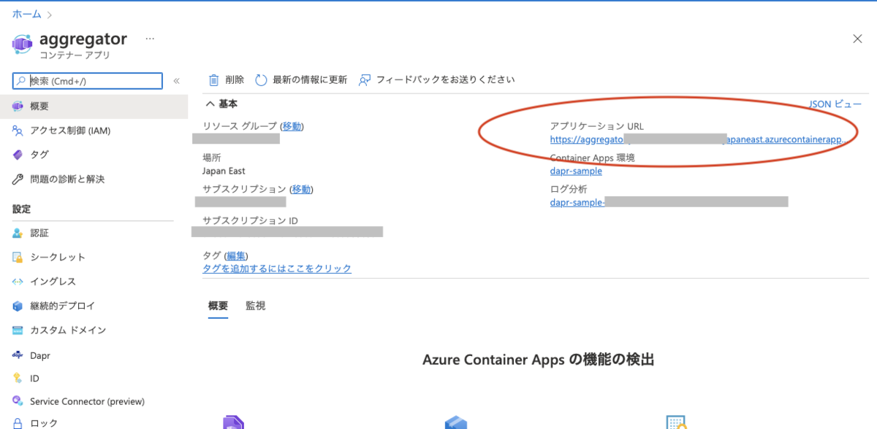The width and height of the screenshot is (877, 429).
Task: Click the 認証 person icon
Action: coord(18,233)
